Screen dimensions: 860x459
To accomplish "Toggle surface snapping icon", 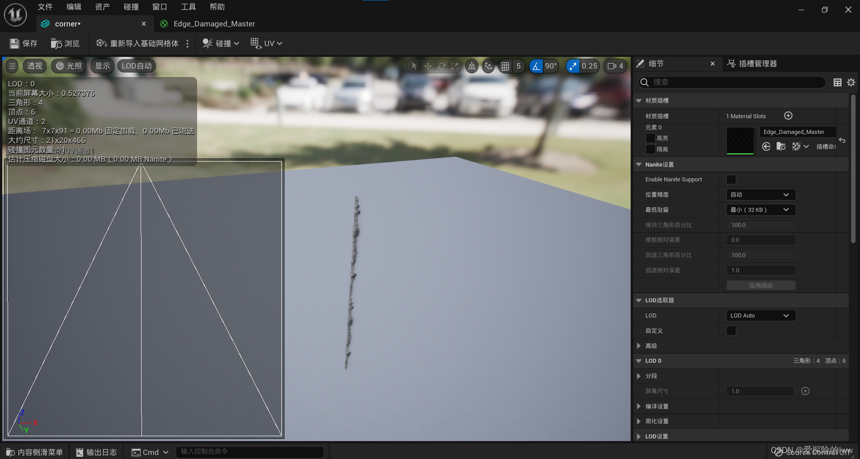I will click(x=488, y=66).
